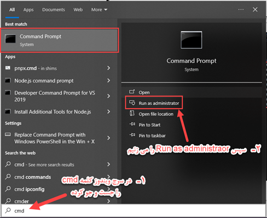Expand Node.js command prompt chevron
267x218 pixels.
tap(109, 80)
